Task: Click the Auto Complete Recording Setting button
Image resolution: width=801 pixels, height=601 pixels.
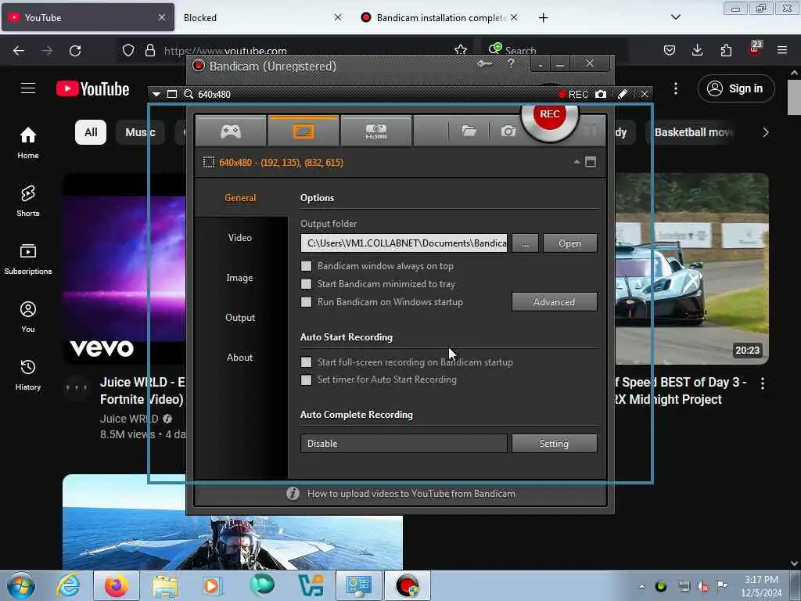Action: 555,444
